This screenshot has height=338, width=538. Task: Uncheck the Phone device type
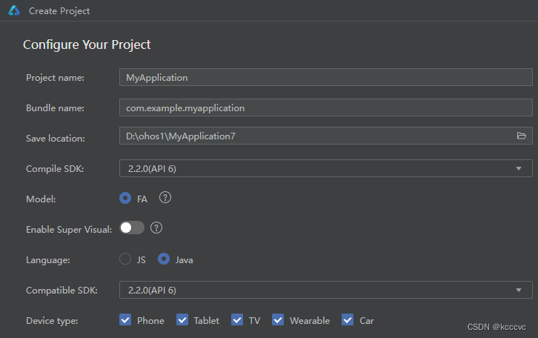click(125, 319)
